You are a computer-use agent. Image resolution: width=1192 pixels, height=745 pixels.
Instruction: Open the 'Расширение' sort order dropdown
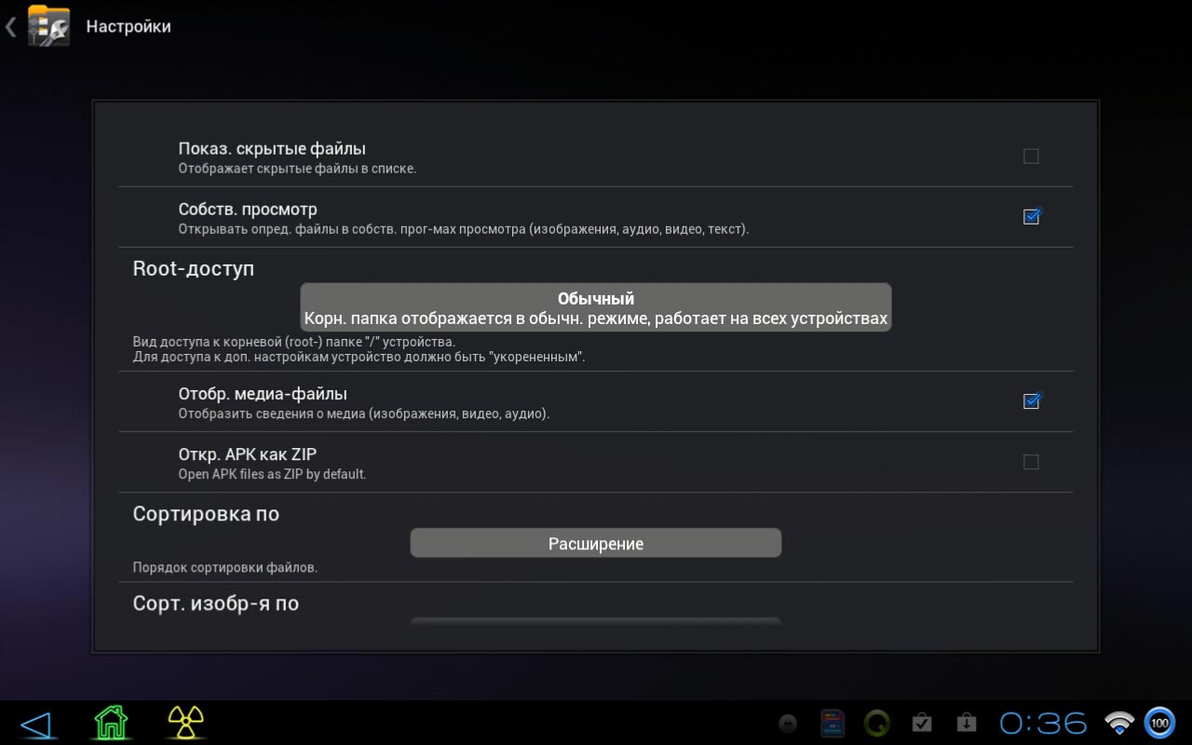[595, 544]
